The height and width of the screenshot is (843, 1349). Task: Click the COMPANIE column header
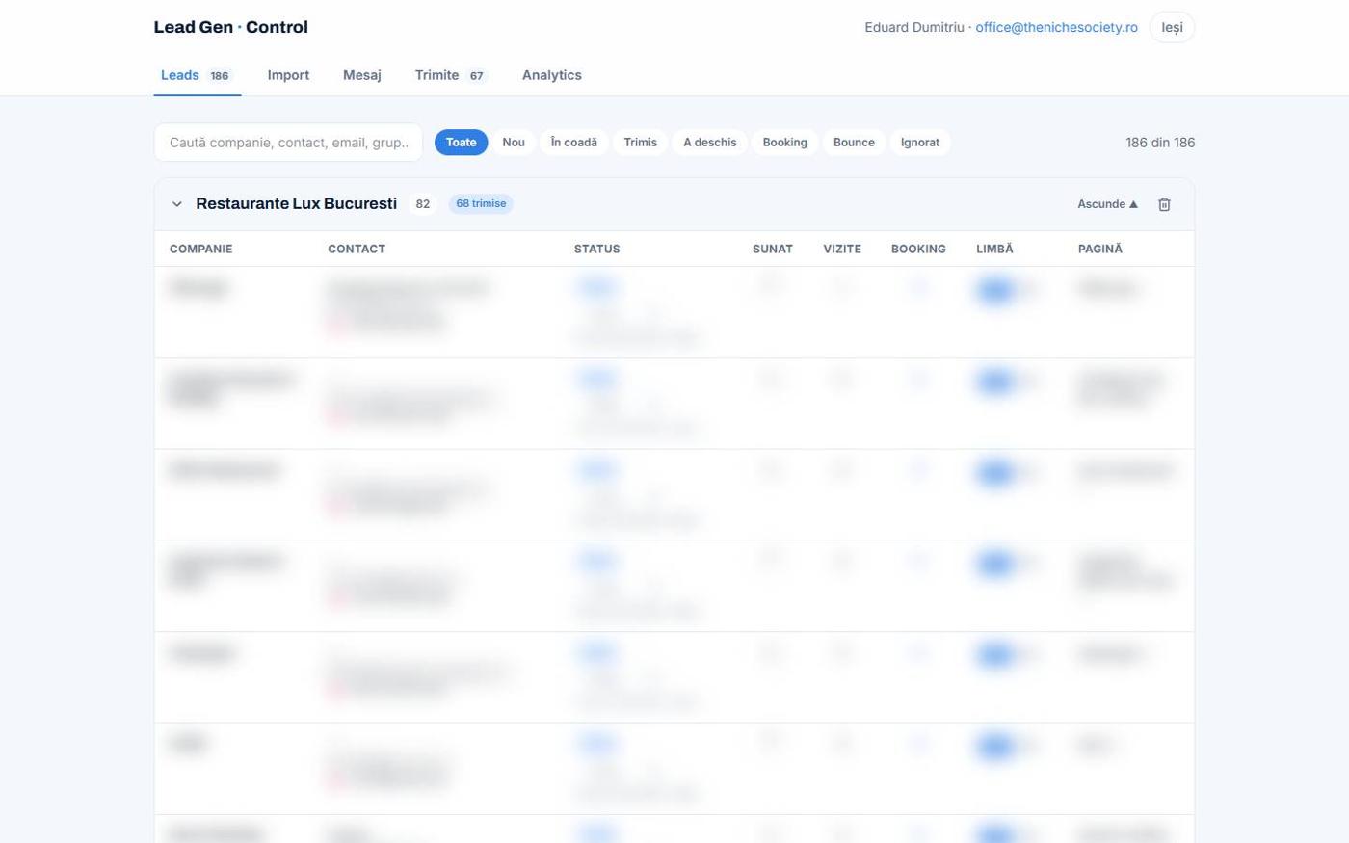tap(200, 249)
